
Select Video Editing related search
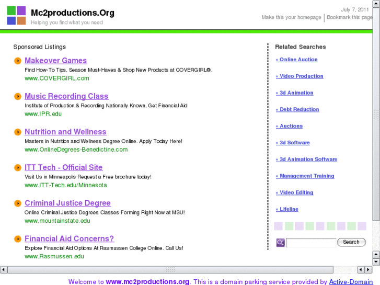294,192
